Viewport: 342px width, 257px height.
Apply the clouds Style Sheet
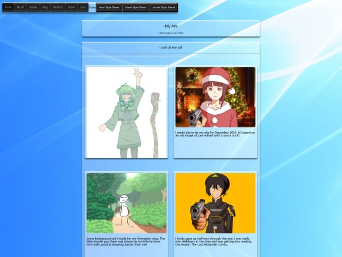pos(163,8)
